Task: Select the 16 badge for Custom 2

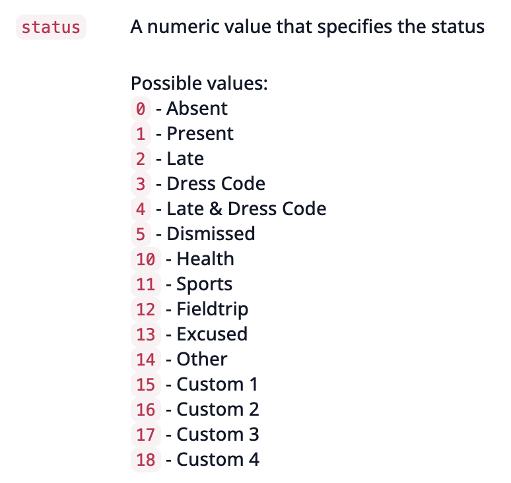Action: [x=146, y=410]
